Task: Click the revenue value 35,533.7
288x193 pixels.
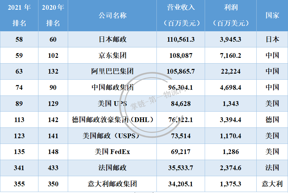Action: [181, 168]
